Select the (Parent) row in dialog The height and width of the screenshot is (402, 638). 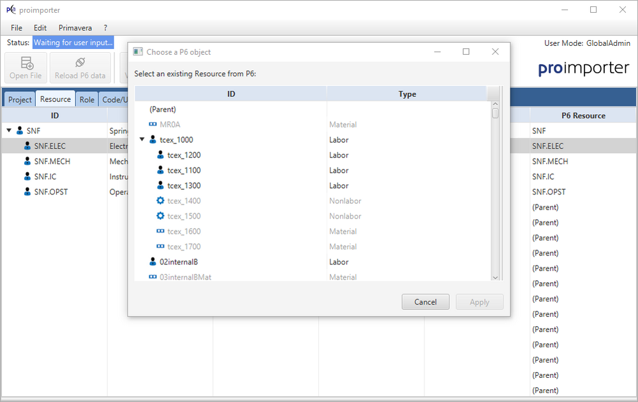163,109
